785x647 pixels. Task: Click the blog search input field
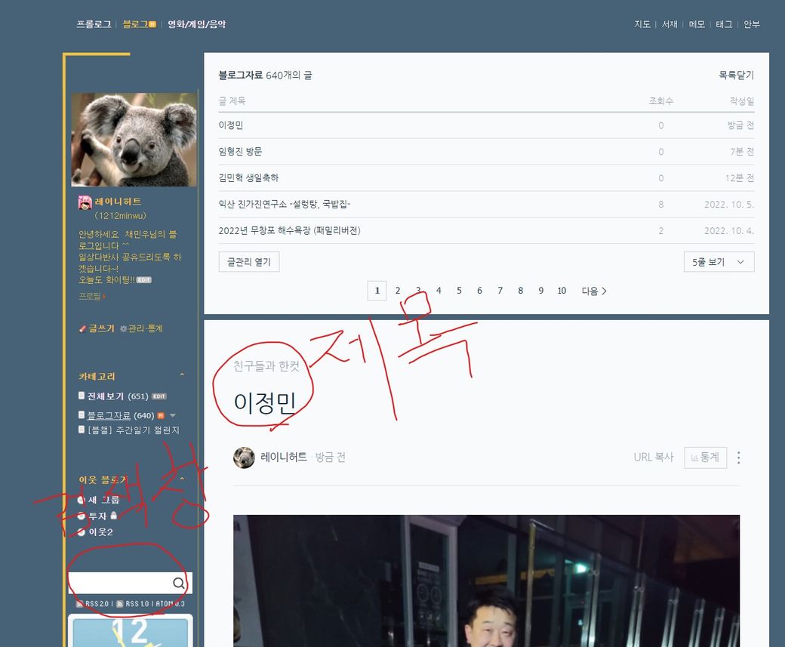point(121,584)
